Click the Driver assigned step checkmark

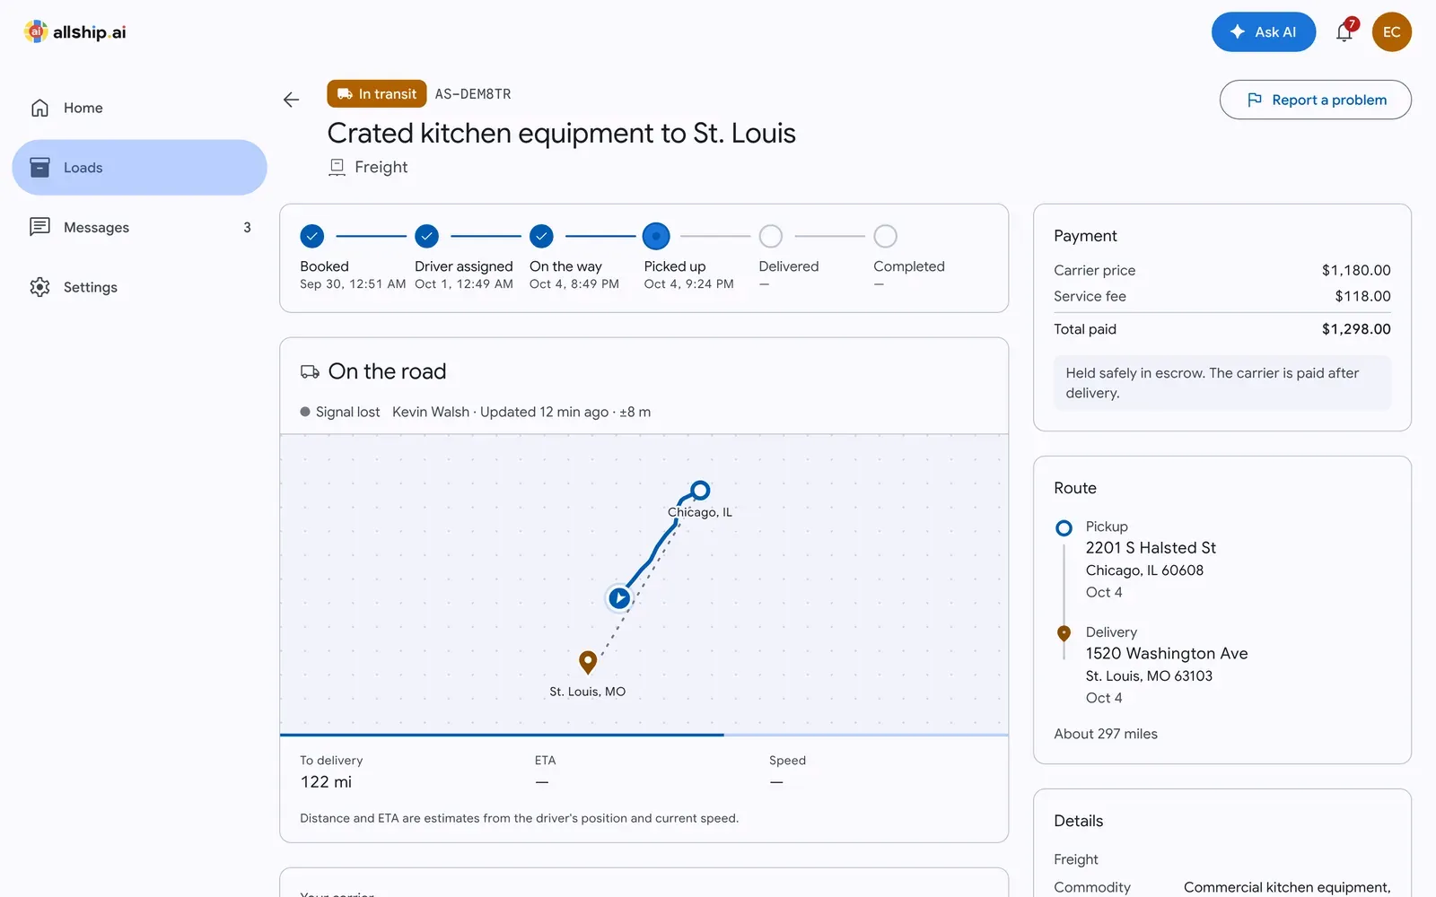point(427,236)
